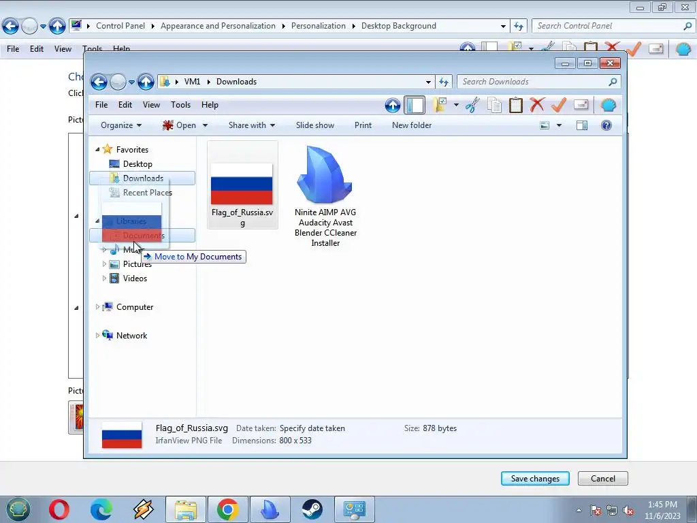
Task: Click Slide show in the command bar
Action: pos(315,125)
